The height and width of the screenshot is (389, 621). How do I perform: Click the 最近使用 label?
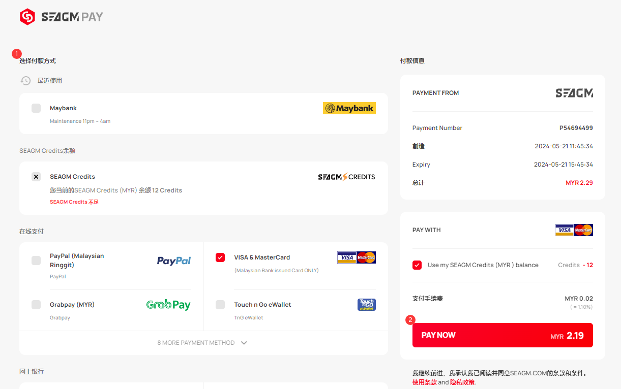[50, 81]
